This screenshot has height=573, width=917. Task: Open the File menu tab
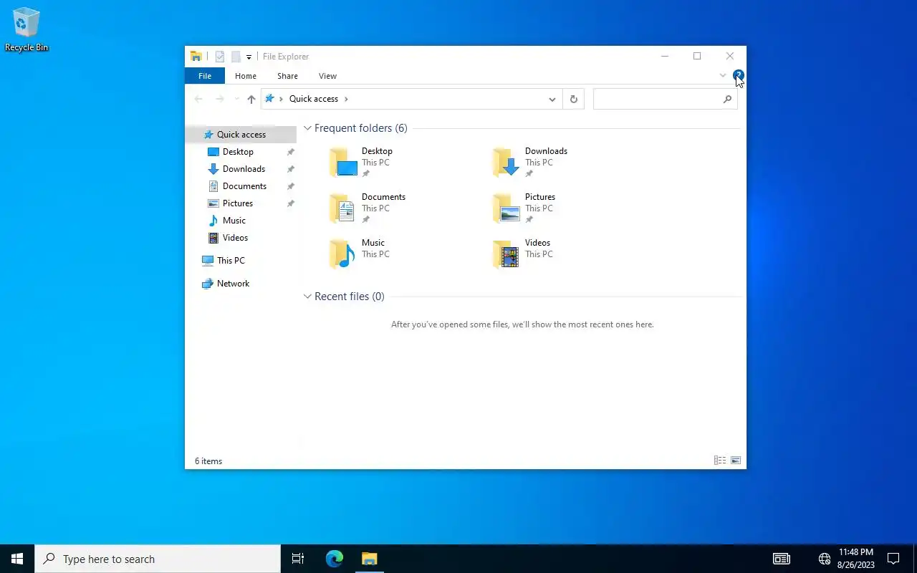(x=205, y=76)
